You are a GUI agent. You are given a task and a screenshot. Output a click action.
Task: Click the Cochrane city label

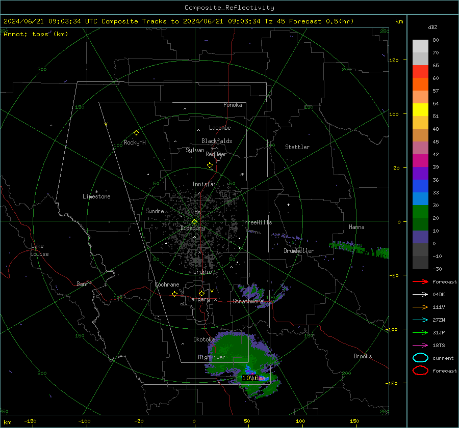pos(167,284)
